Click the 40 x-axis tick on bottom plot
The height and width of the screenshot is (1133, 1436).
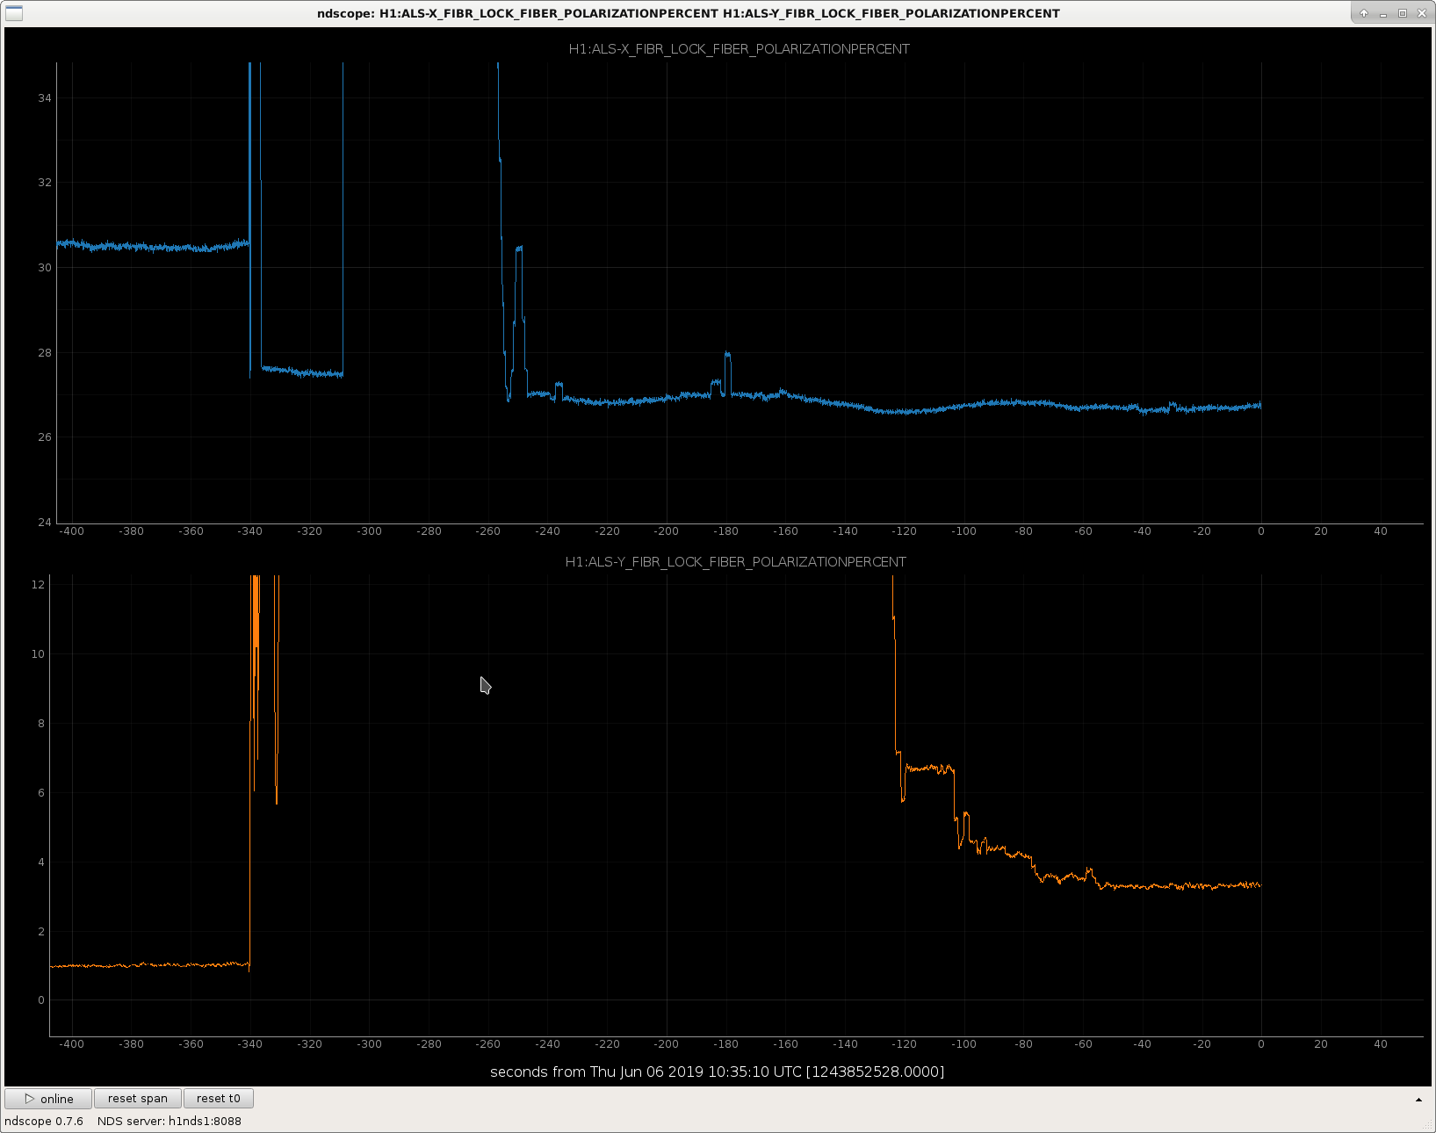coord(1381,1044)
